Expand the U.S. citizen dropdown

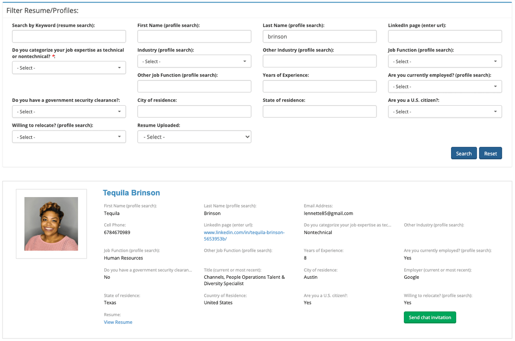(x=445, y=112)
